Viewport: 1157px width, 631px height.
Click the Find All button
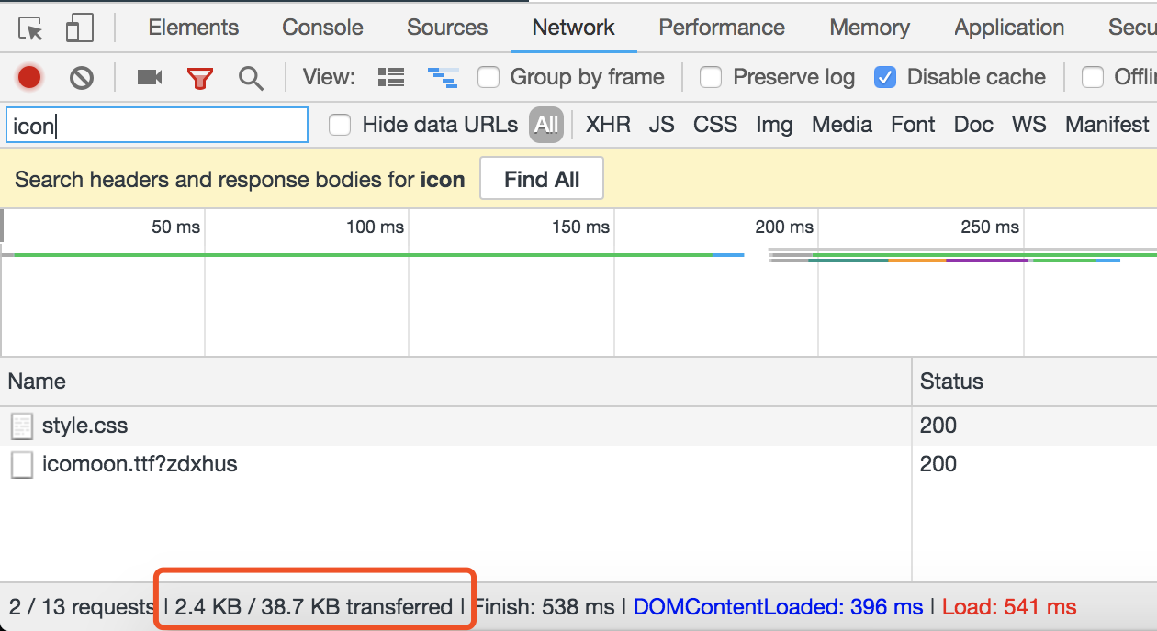point(541,179)
